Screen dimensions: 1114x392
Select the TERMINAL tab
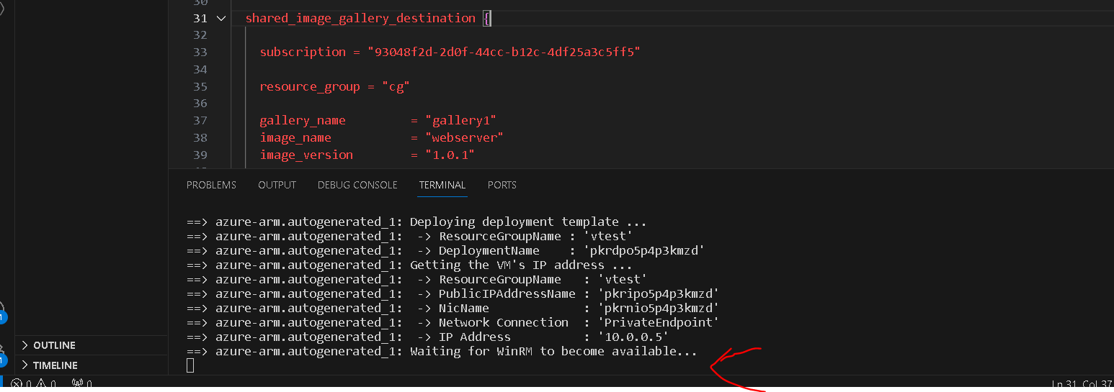click(x=442, y=185)
